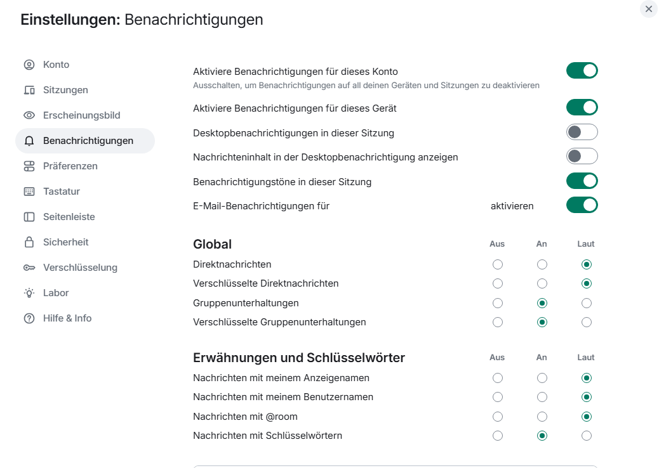Click the Präferenzen toggles icon
Image resolution: width=659 pixels, height=468 pixels.
pos(29,166)
